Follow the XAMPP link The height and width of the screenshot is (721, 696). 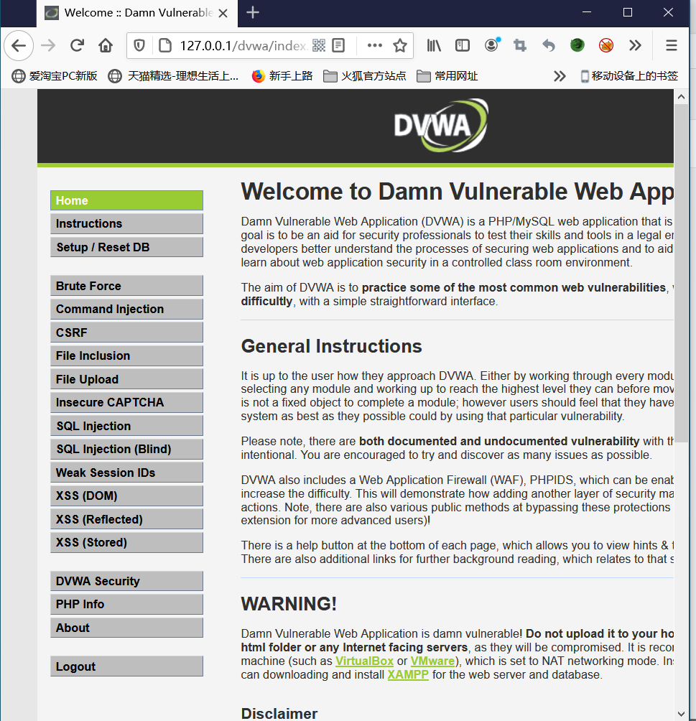408,675
